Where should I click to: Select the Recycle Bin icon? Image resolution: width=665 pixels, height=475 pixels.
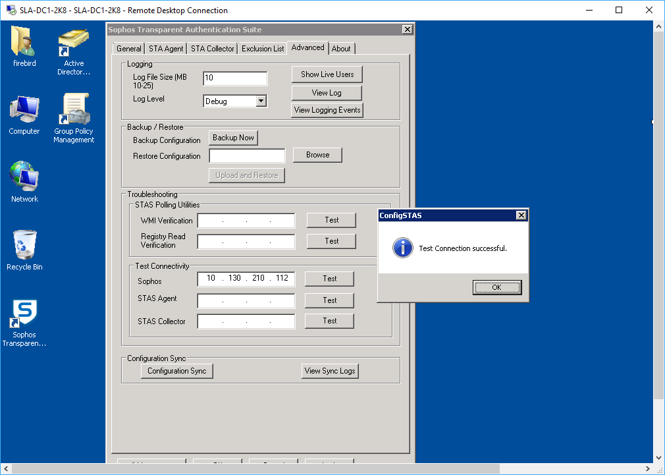24,245
